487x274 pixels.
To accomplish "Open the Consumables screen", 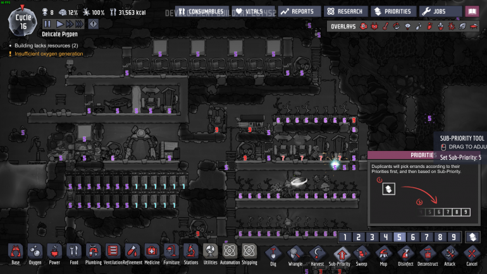I will click(x=202, y=11).
